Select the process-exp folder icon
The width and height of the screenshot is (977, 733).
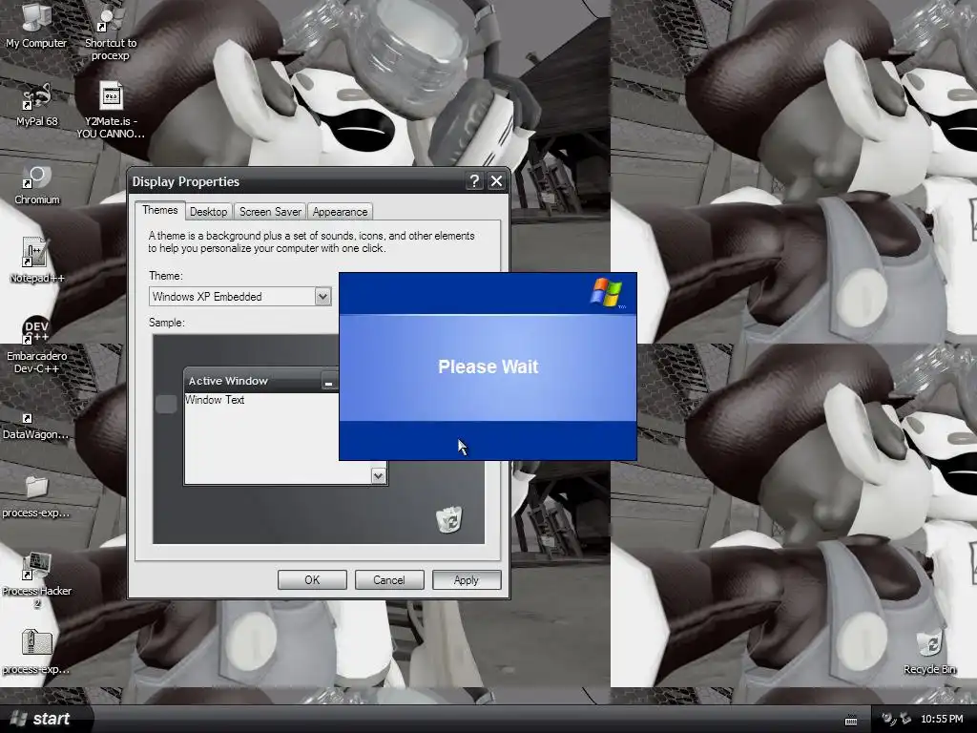point(36,496)
